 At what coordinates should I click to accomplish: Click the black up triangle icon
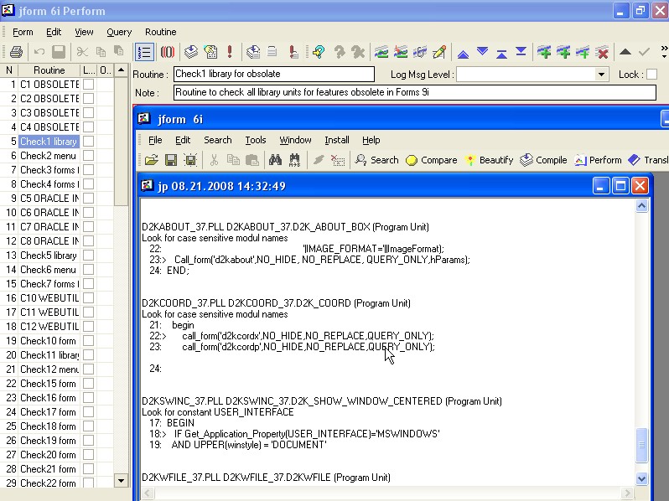pyautogui.click(x=625, y=52)
